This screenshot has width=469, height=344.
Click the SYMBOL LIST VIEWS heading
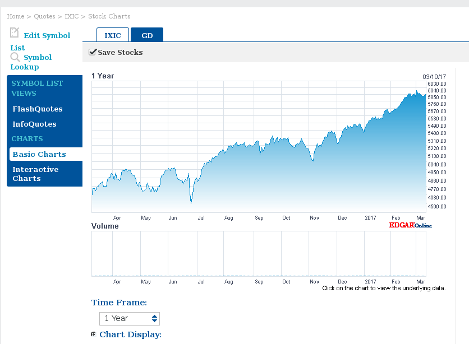click(x=37, y=88)
